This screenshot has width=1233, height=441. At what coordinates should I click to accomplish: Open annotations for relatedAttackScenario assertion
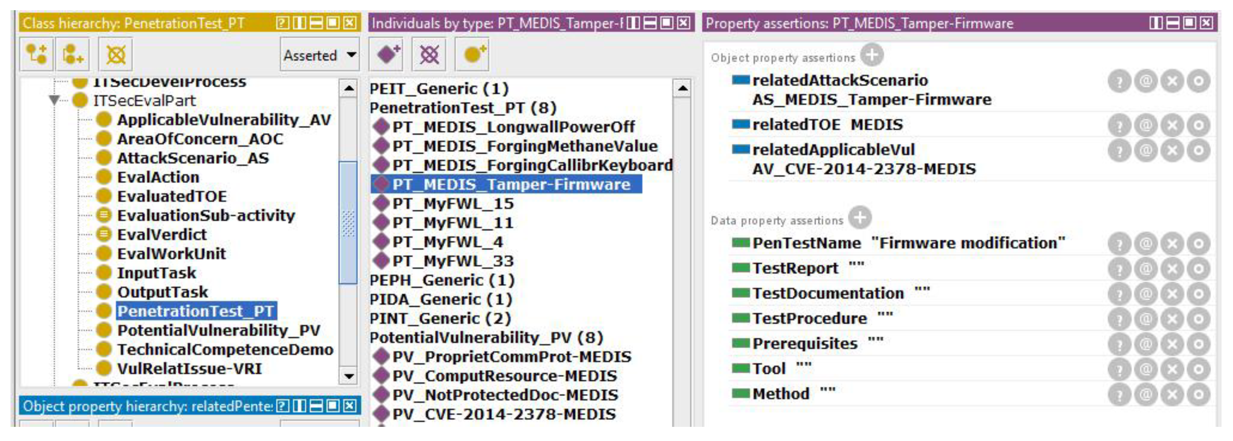coord(1146,81)
